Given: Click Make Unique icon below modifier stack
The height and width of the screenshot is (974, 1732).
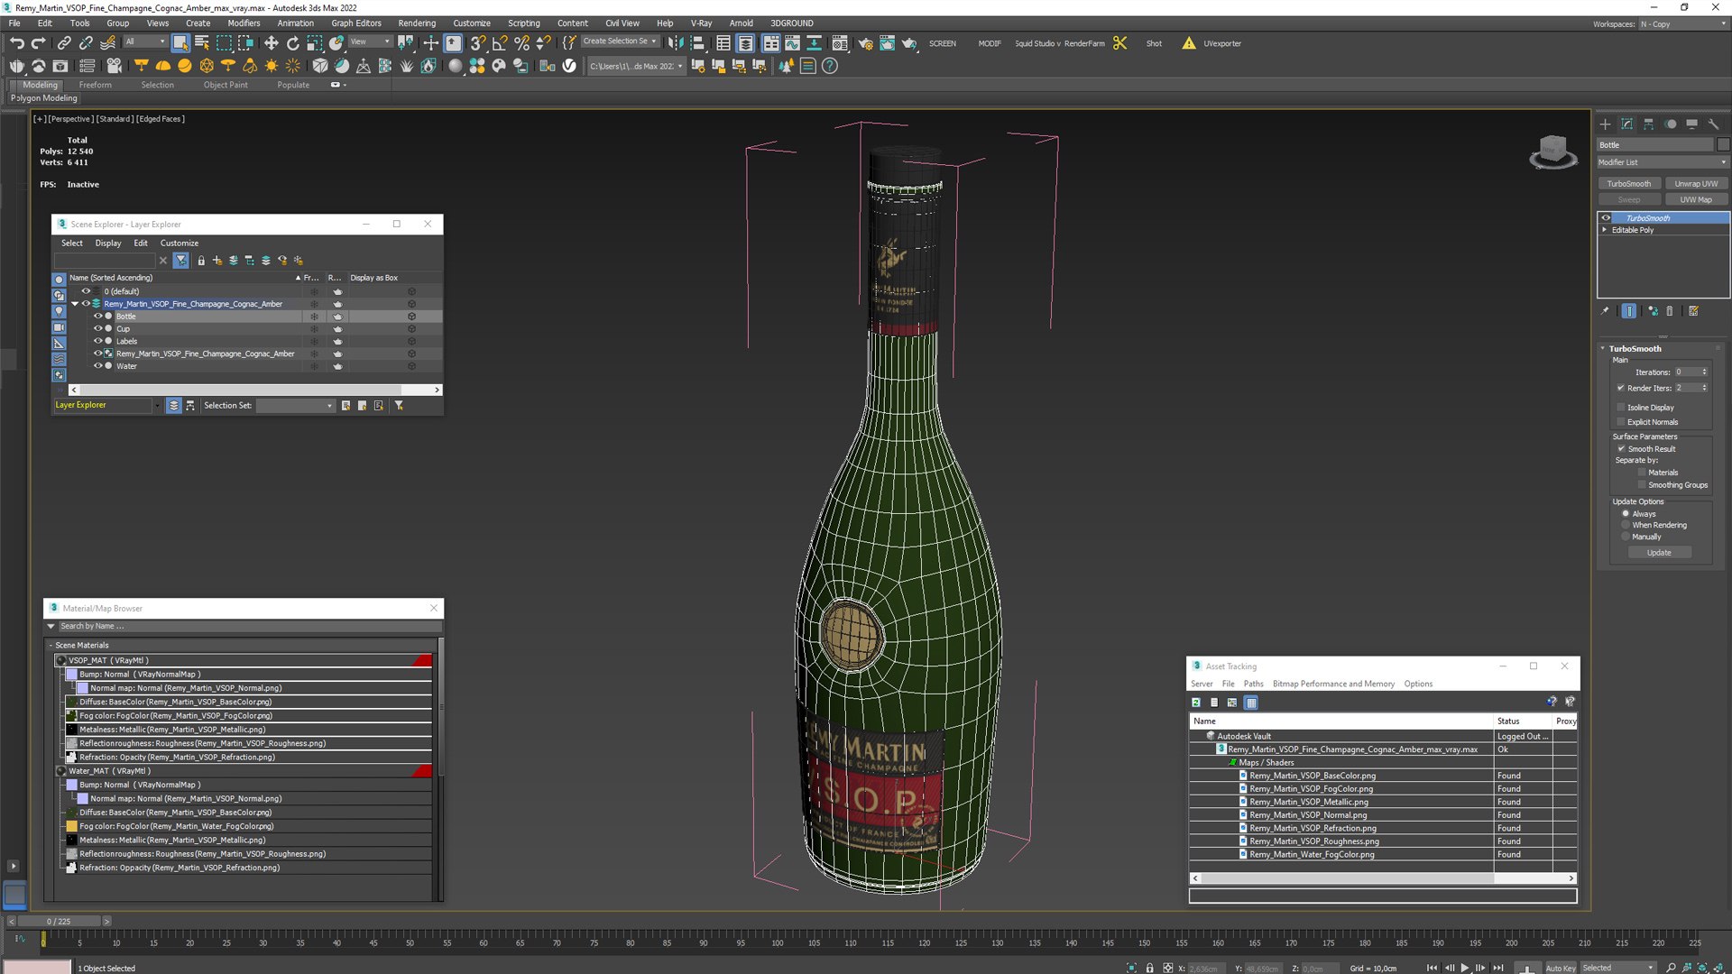Looking at the screenshot, I should (1653, 311).
